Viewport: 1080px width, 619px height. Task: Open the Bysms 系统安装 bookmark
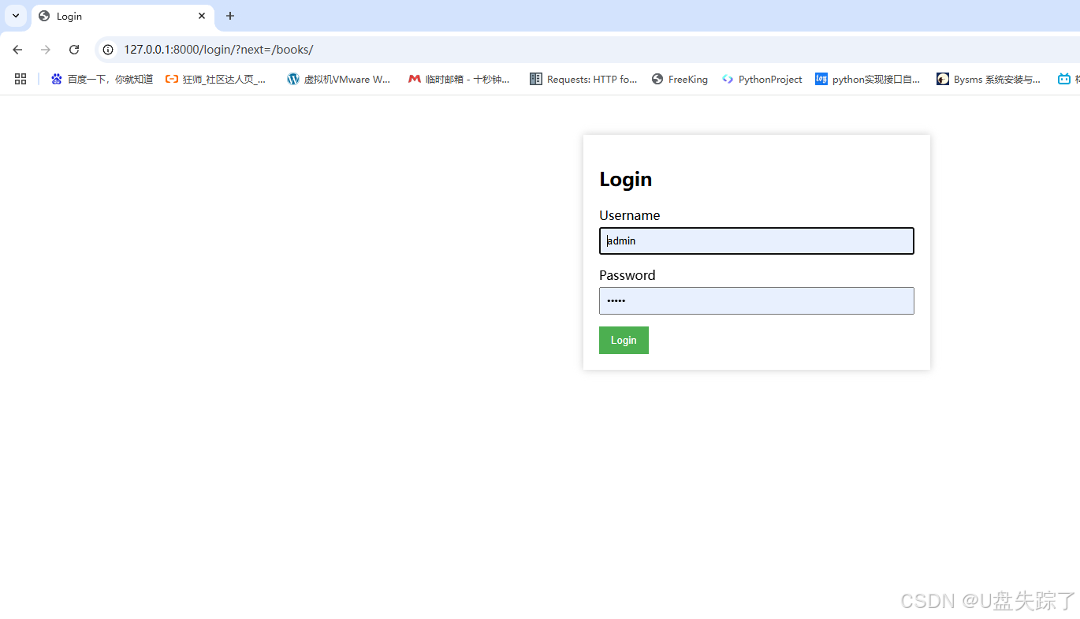pos(989,79)
